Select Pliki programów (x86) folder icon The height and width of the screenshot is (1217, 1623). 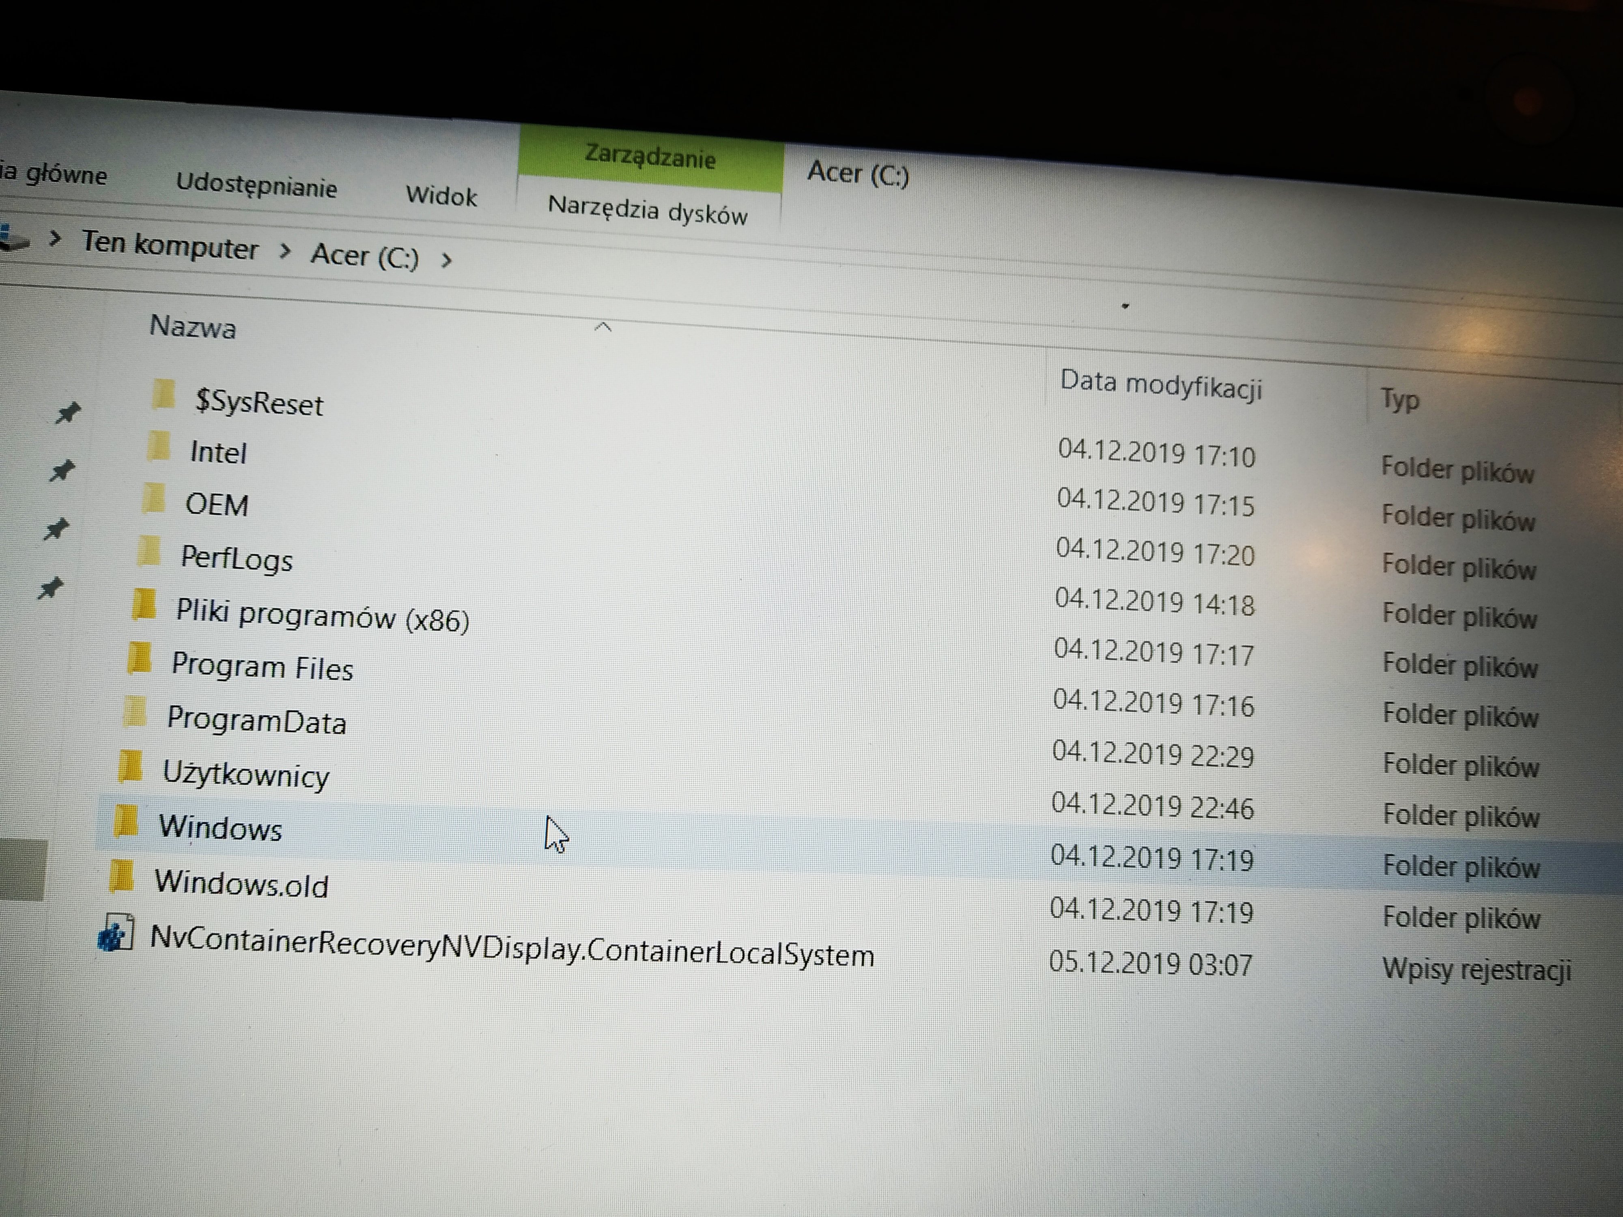(144, 604)
